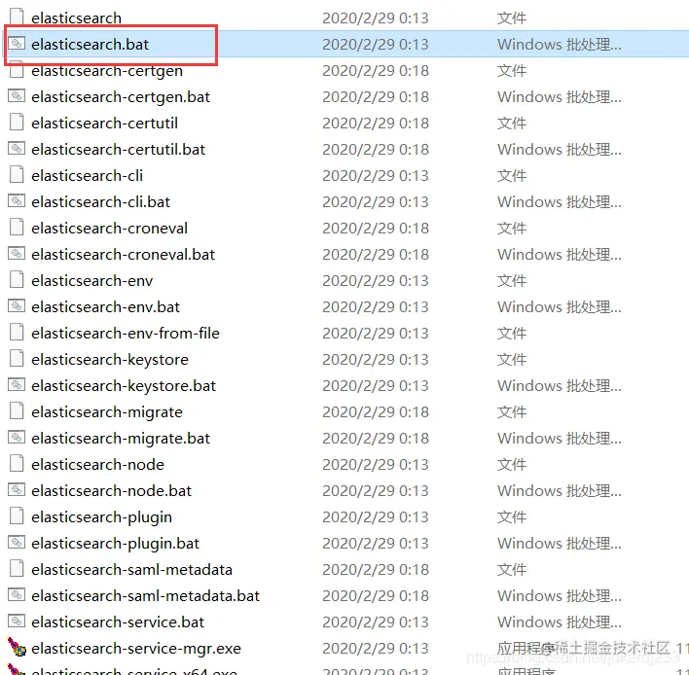Viewport: 689px width, 675px height.
Task: Select the elasticsearch-cli file name
Action: point(87,176)
